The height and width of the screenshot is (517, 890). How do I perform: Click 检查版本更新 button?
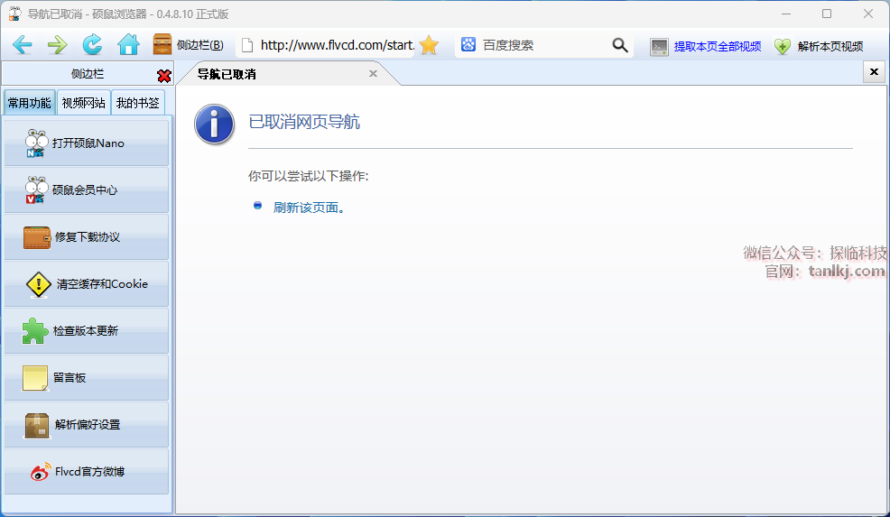coord(86,331)
